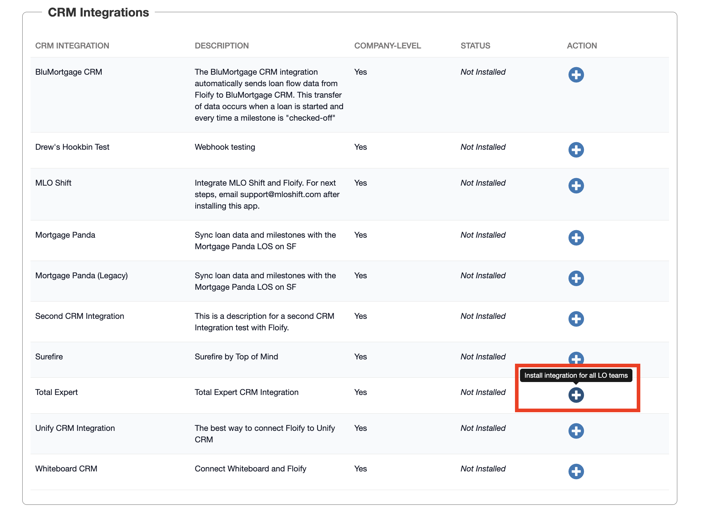
Task: Click the MLO Shift description text
Action: click(267, 194)
